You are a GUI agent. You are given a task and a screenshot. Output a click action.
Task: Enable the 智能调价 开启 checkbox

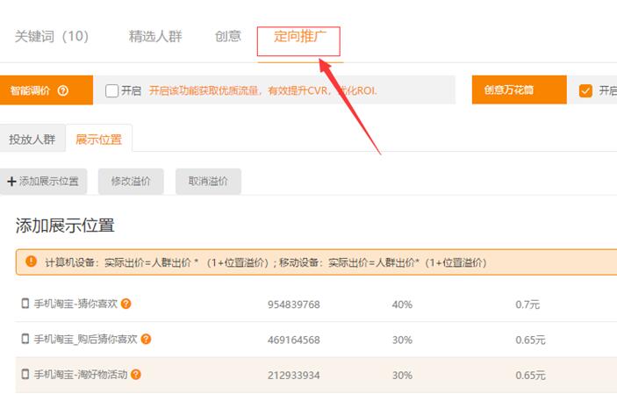[111, 90]
